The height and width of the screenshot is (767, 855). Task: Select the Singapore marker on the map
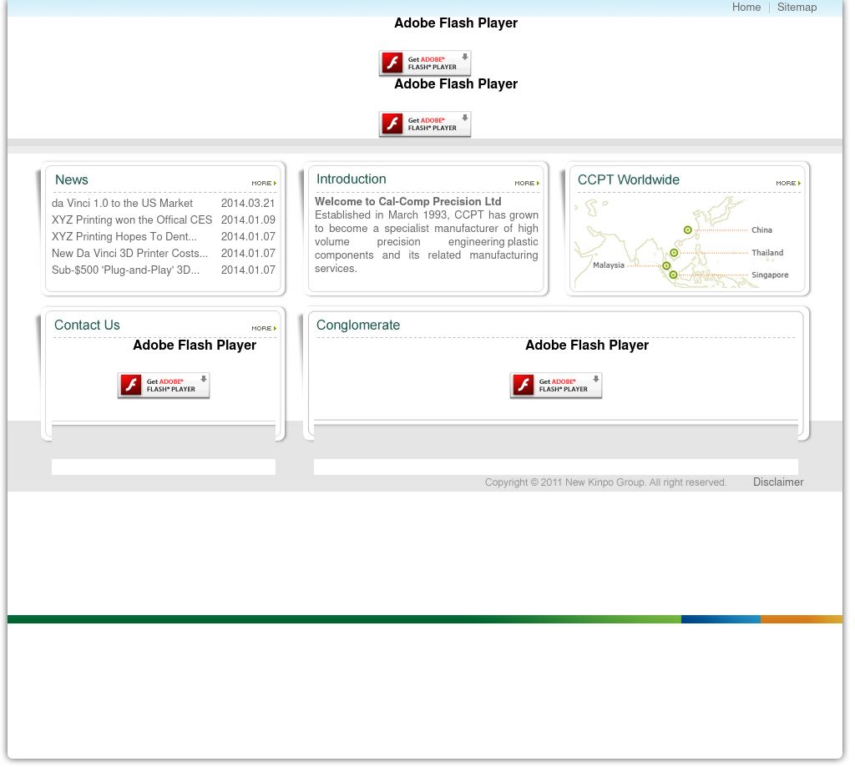[673, 275]
